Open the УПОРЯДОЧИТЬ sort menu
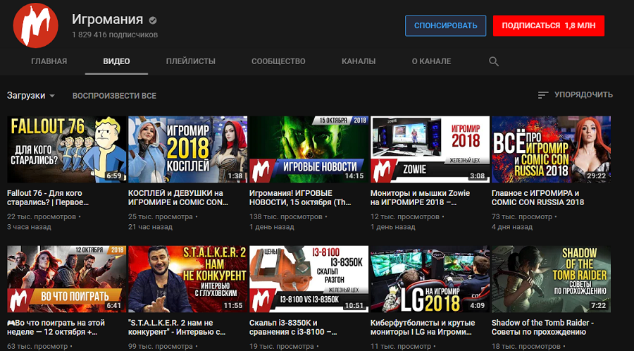The height and width of the screenshot is (351, 634). click(x=575, y=95)
